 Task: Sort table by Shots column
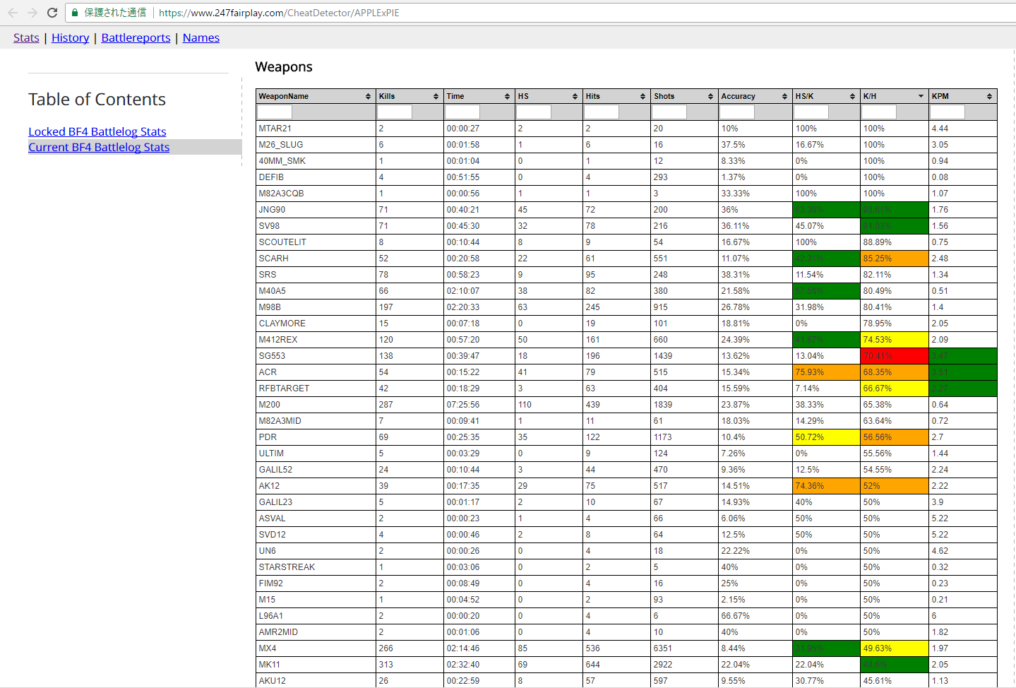click(683, 96)
